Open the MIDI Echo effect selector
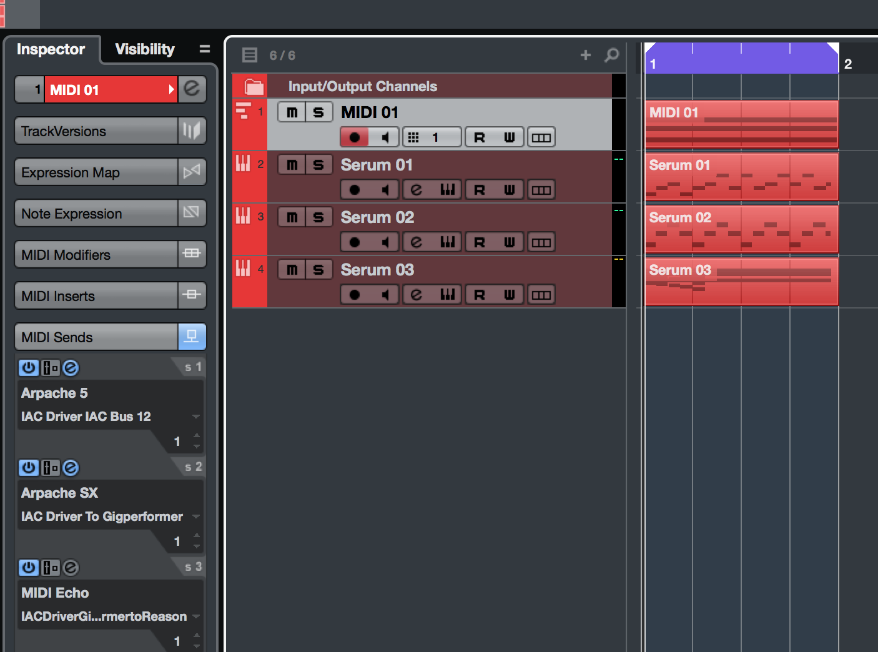878x652 pixels. [110, 593]
